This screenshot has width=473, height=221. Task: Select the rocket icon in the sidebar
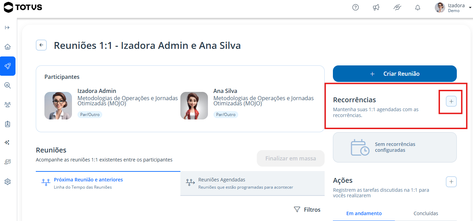point(8,66)
